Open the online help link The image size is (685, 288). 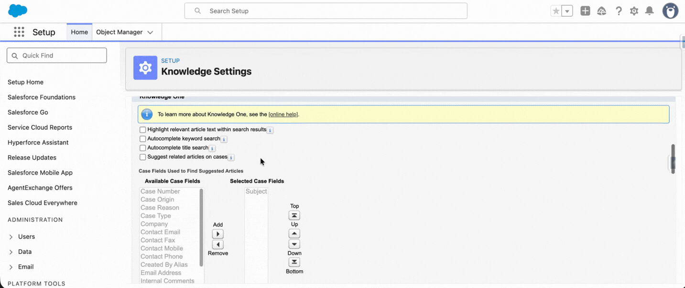point(283,114)
